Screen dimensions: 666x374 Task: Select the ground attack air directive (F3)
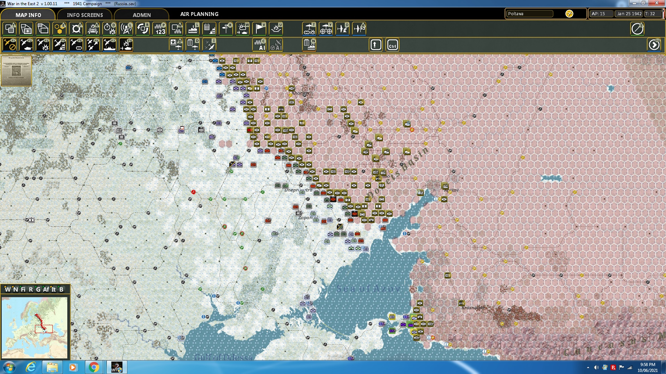point(42,44)
